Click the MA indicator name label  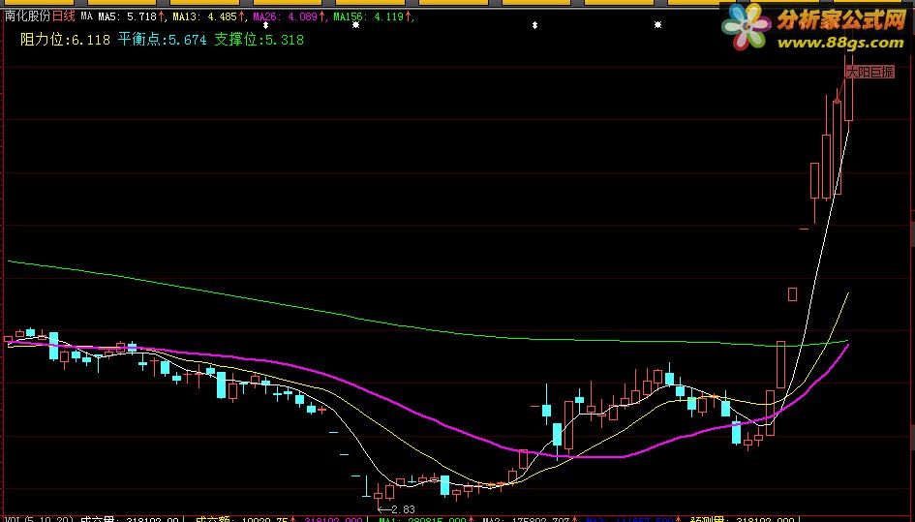pos(86,16)
